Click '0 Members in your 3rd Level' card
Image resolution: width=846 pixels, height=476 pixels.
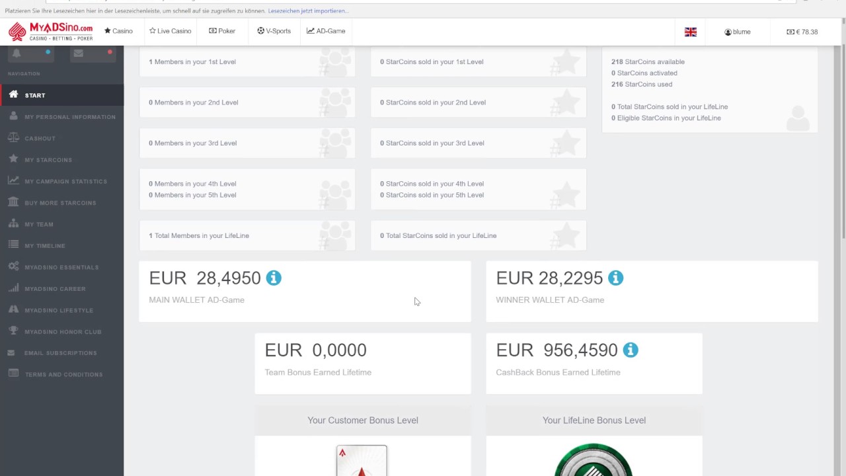[247, 143]
